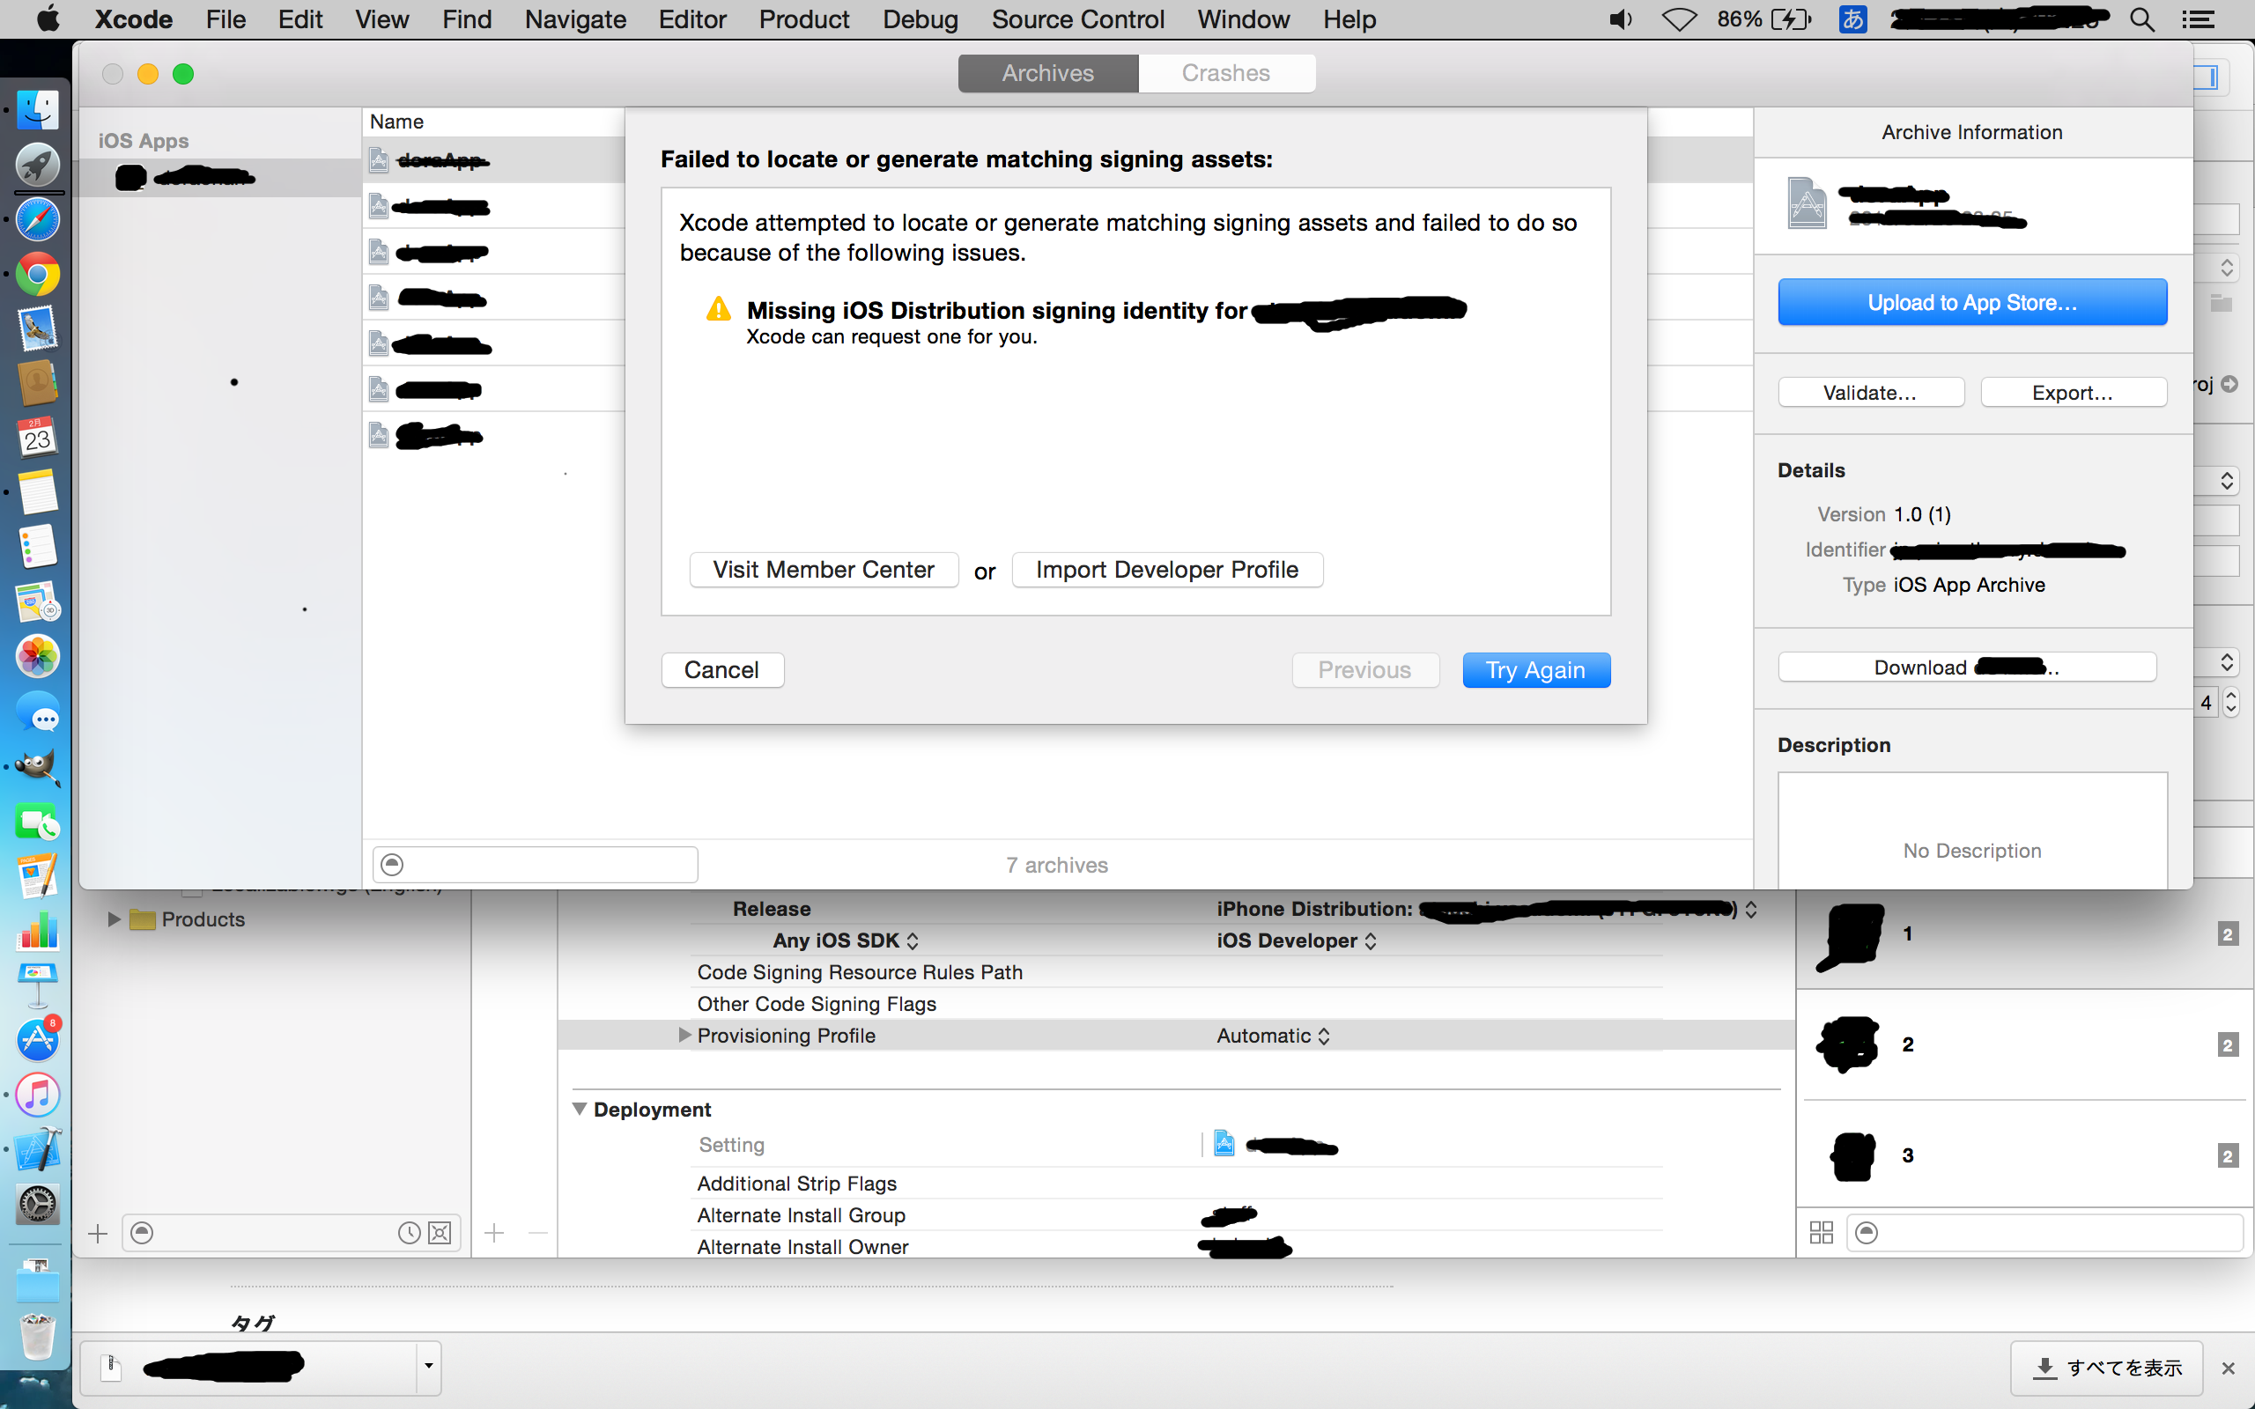Open Launchpad rocket icon in Dock
Screen dimensions: 2255x1409
tap(38, 165)
